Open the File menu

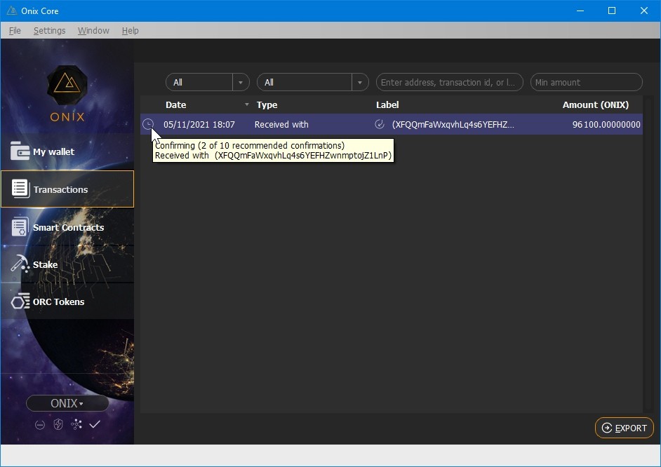(15, 30)
